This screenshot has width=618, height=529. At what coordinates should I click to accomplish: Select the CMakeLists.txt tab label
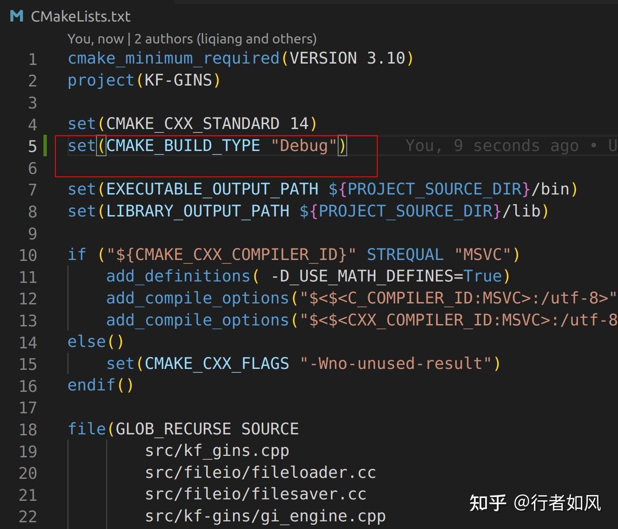(80, 17)
